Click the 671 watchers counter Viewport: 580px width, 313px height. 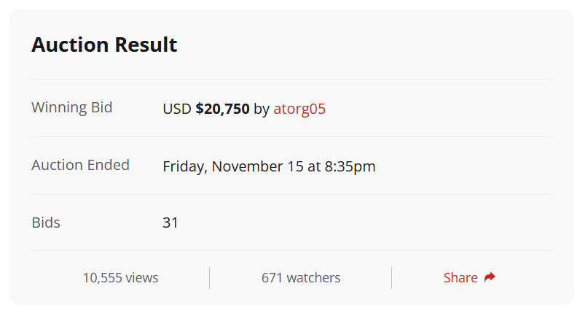pyautogui.click(x=301, y=277)
